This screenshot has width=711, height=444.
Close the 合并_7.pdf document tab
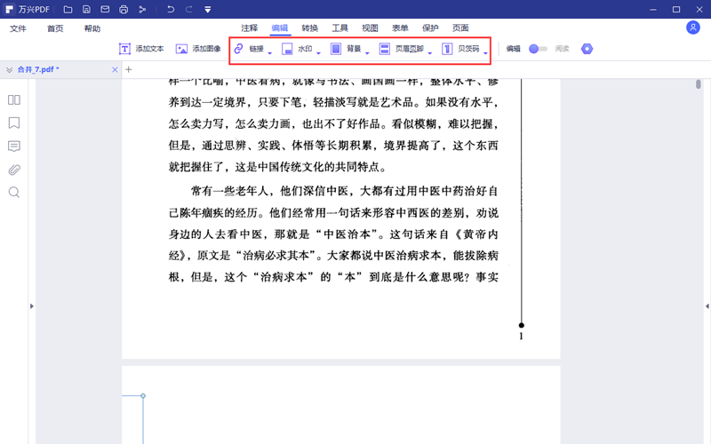point(115,69)
